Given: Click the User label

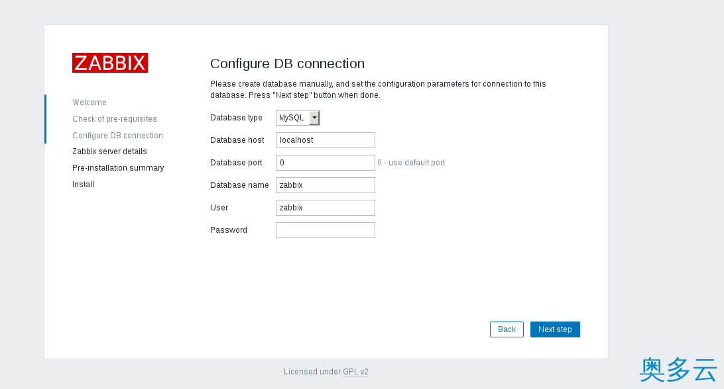Looking at the screenshot, I should click(x=219, y=208).
